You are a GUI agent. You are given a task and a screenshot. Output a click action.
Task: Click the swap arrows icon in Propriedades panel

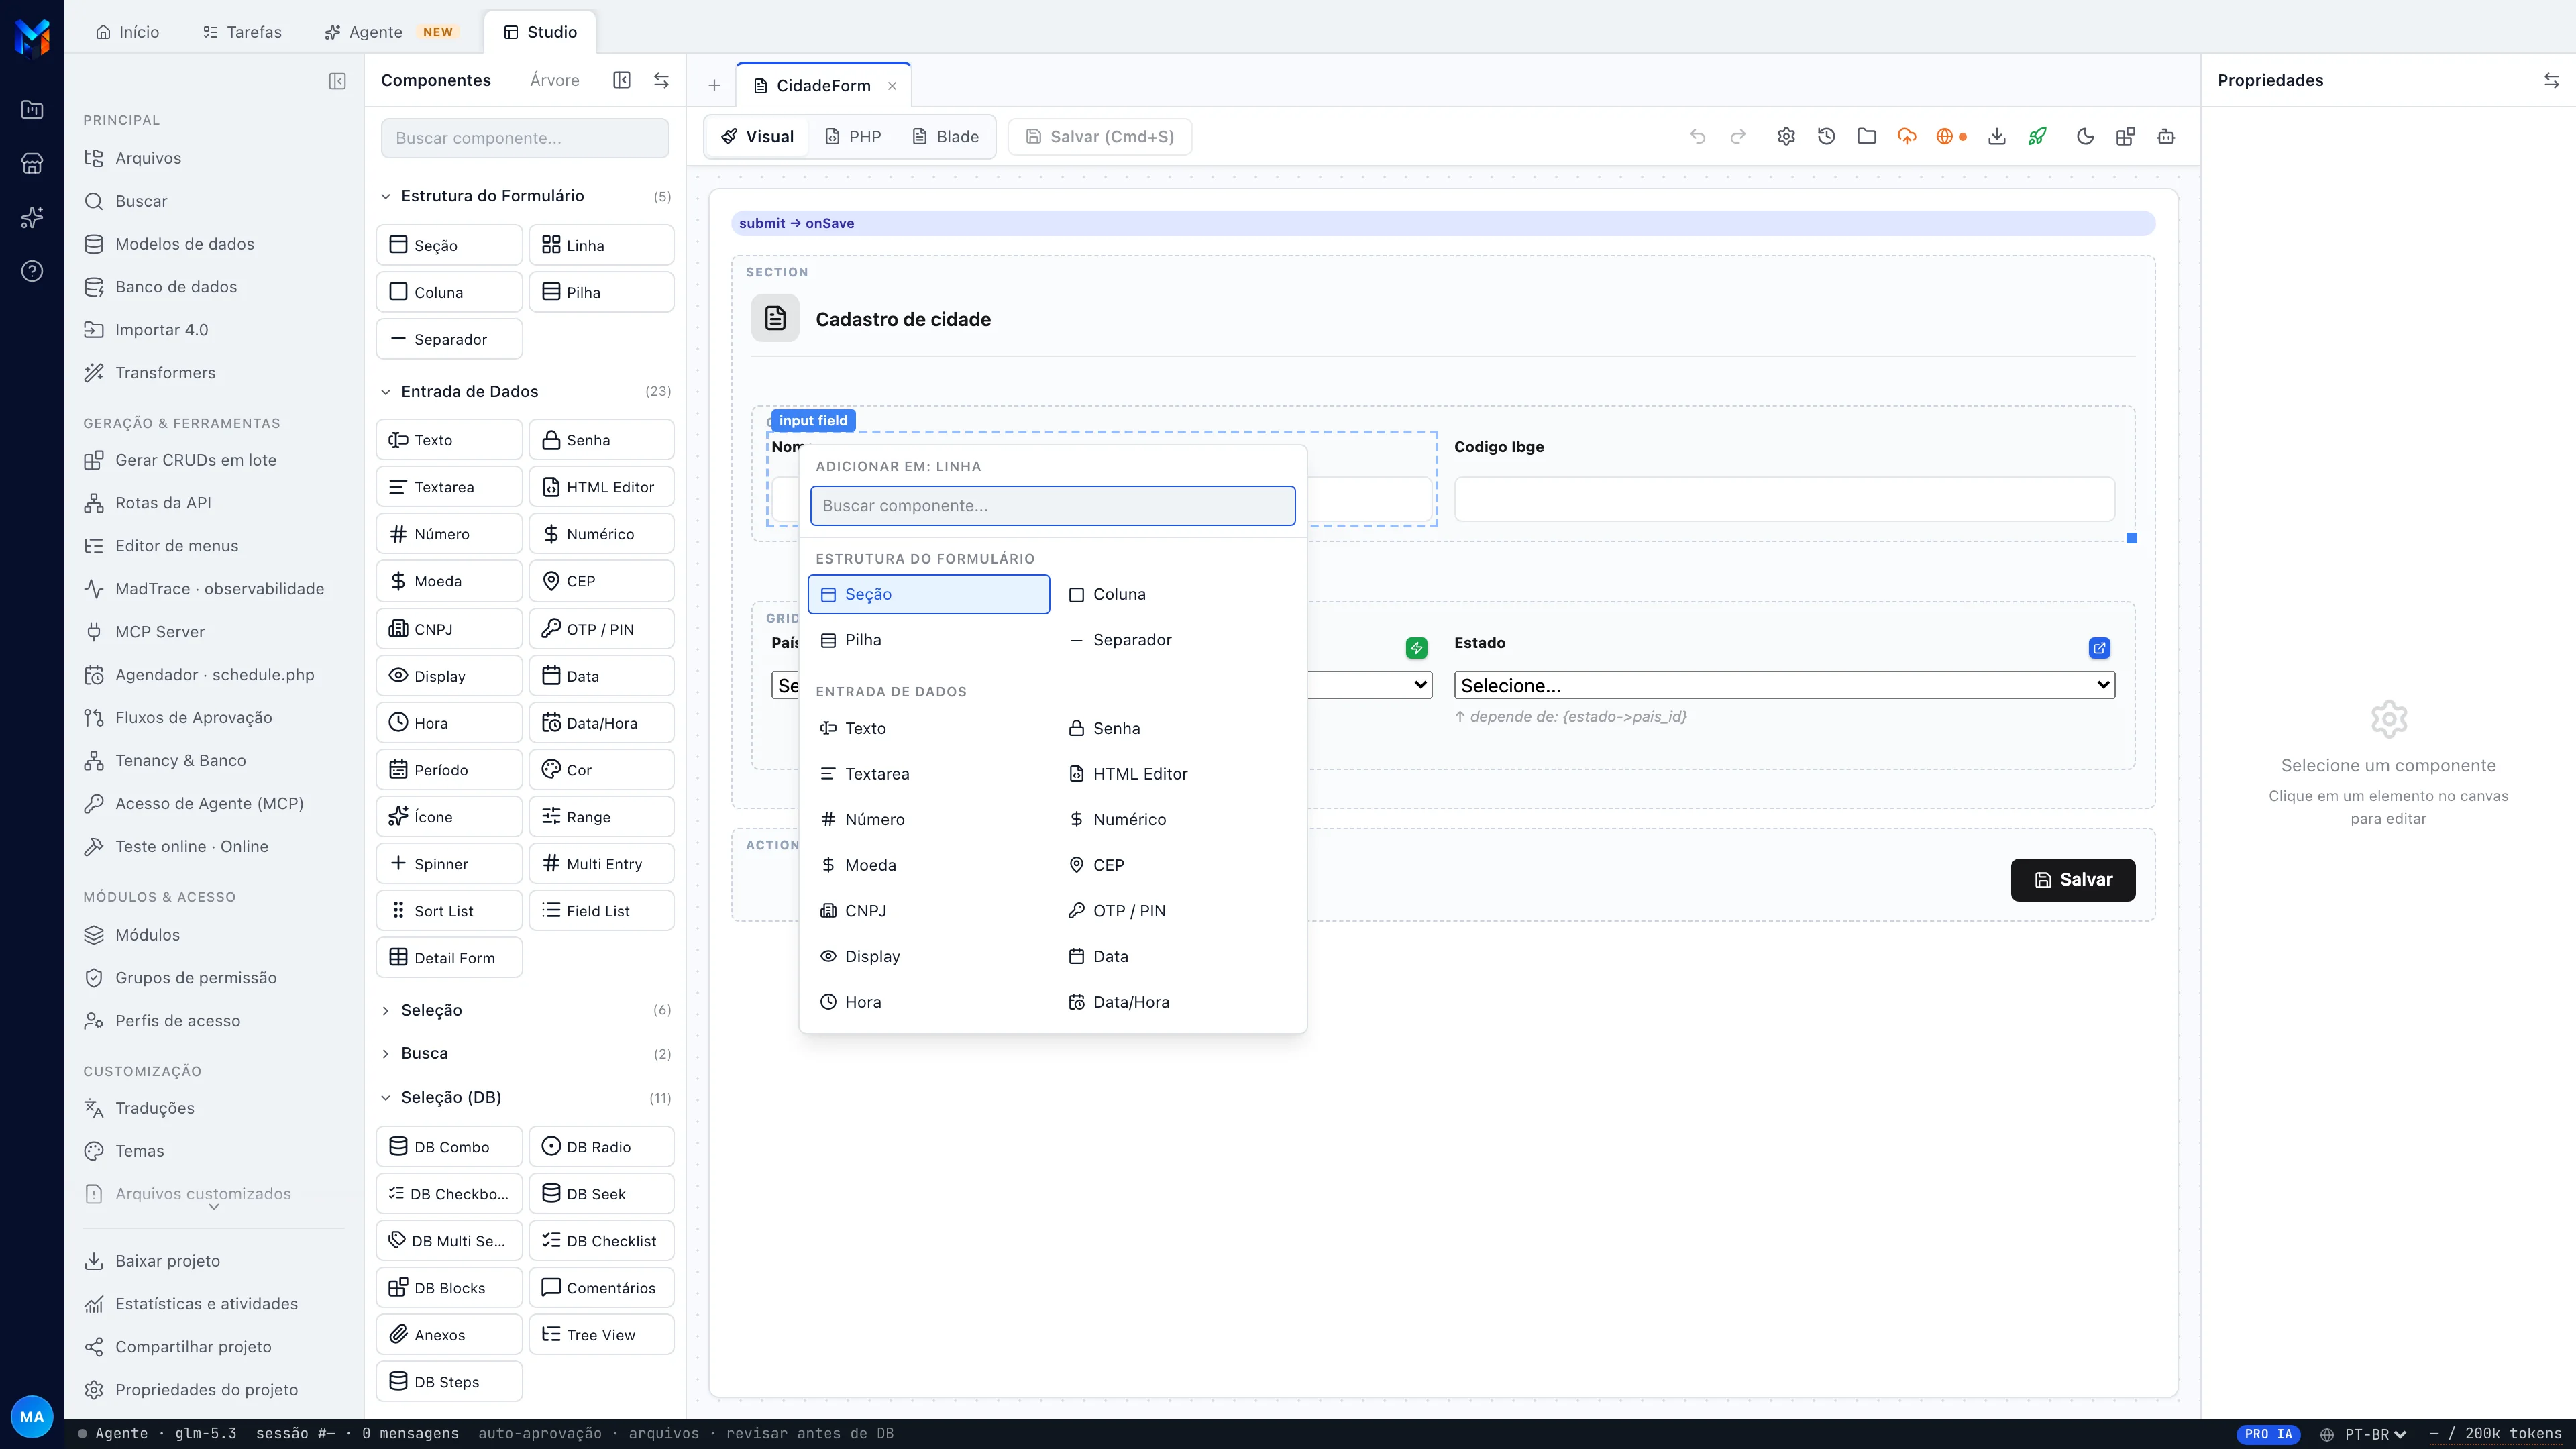pyautogui.click(x=2551, y=81)
